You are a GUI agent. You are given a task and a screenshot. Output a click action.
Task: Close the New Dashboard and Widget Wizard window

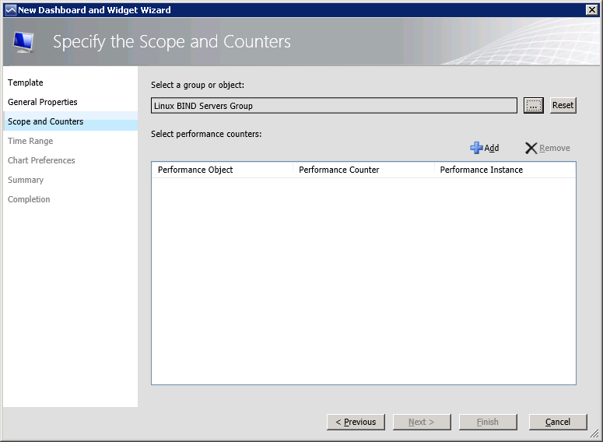[x=591, y=10]
